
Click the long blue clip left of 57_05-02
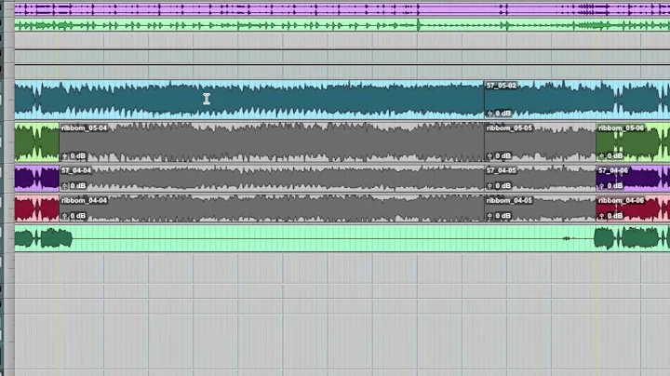249,100
